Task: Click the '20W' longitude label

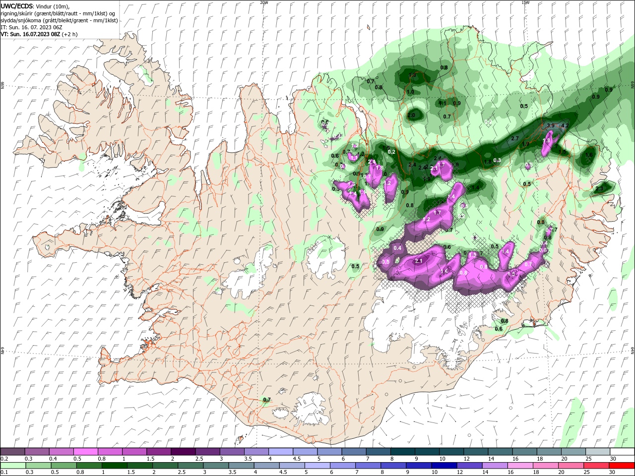Action: 264,2
